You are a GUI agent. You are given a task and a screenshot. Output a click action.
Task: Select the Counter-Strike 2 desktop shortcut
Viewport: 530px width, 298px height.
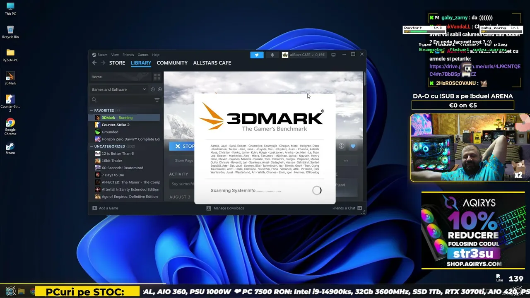pyautogui.click(x=10, y=103)
